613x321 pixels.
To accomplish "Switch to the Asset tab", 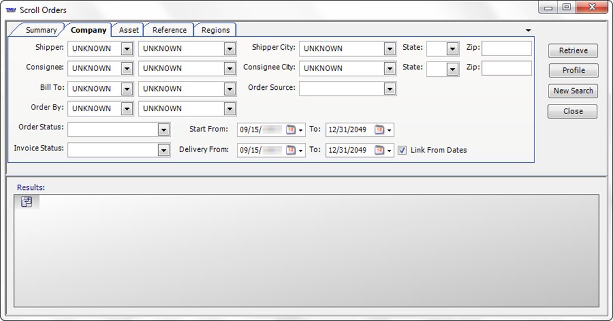I will coord(129,30).
